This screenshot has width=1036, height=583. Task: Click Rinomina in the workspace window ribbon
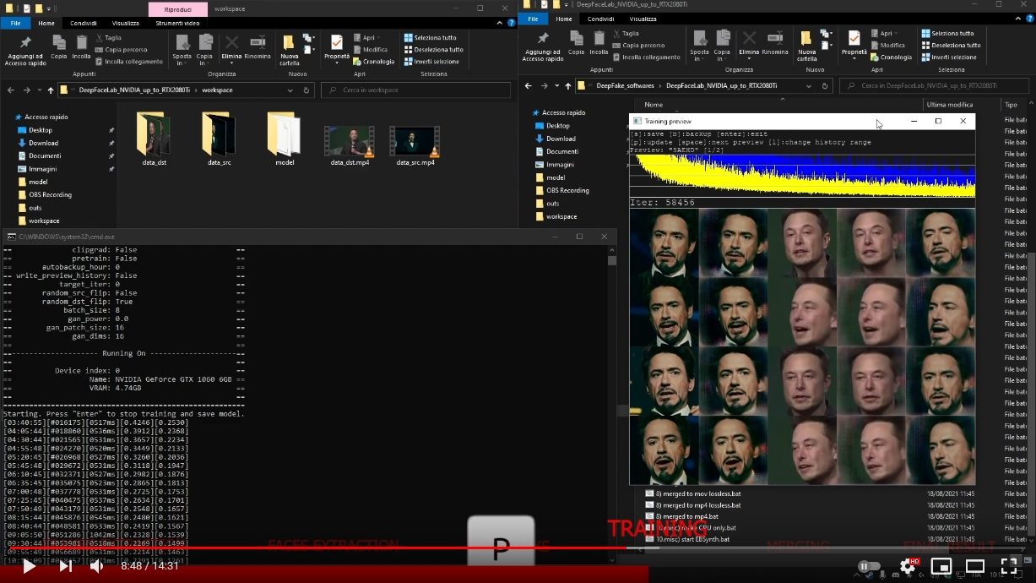258,46
